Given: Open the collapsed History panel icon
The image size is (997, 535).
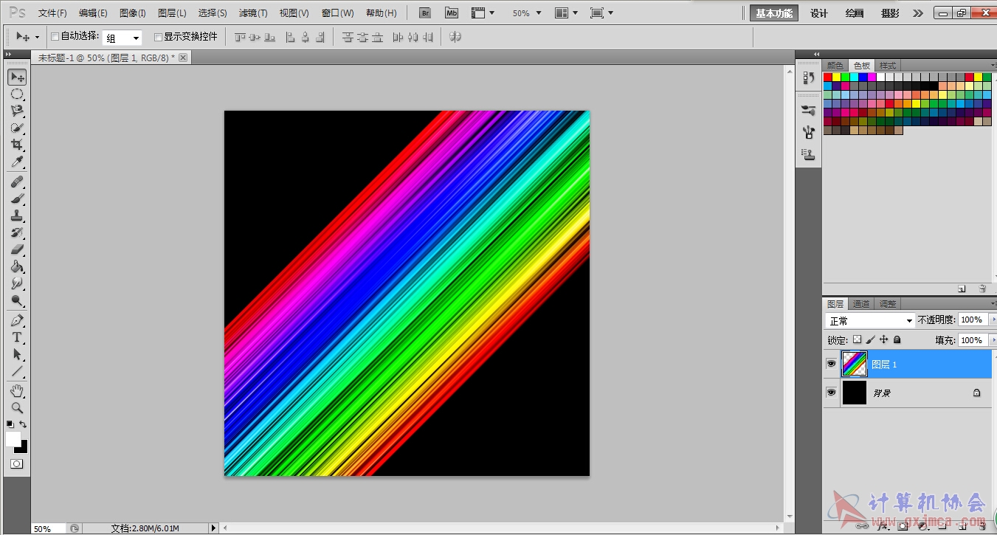Looking at the screenshot, I should (809, 77).
